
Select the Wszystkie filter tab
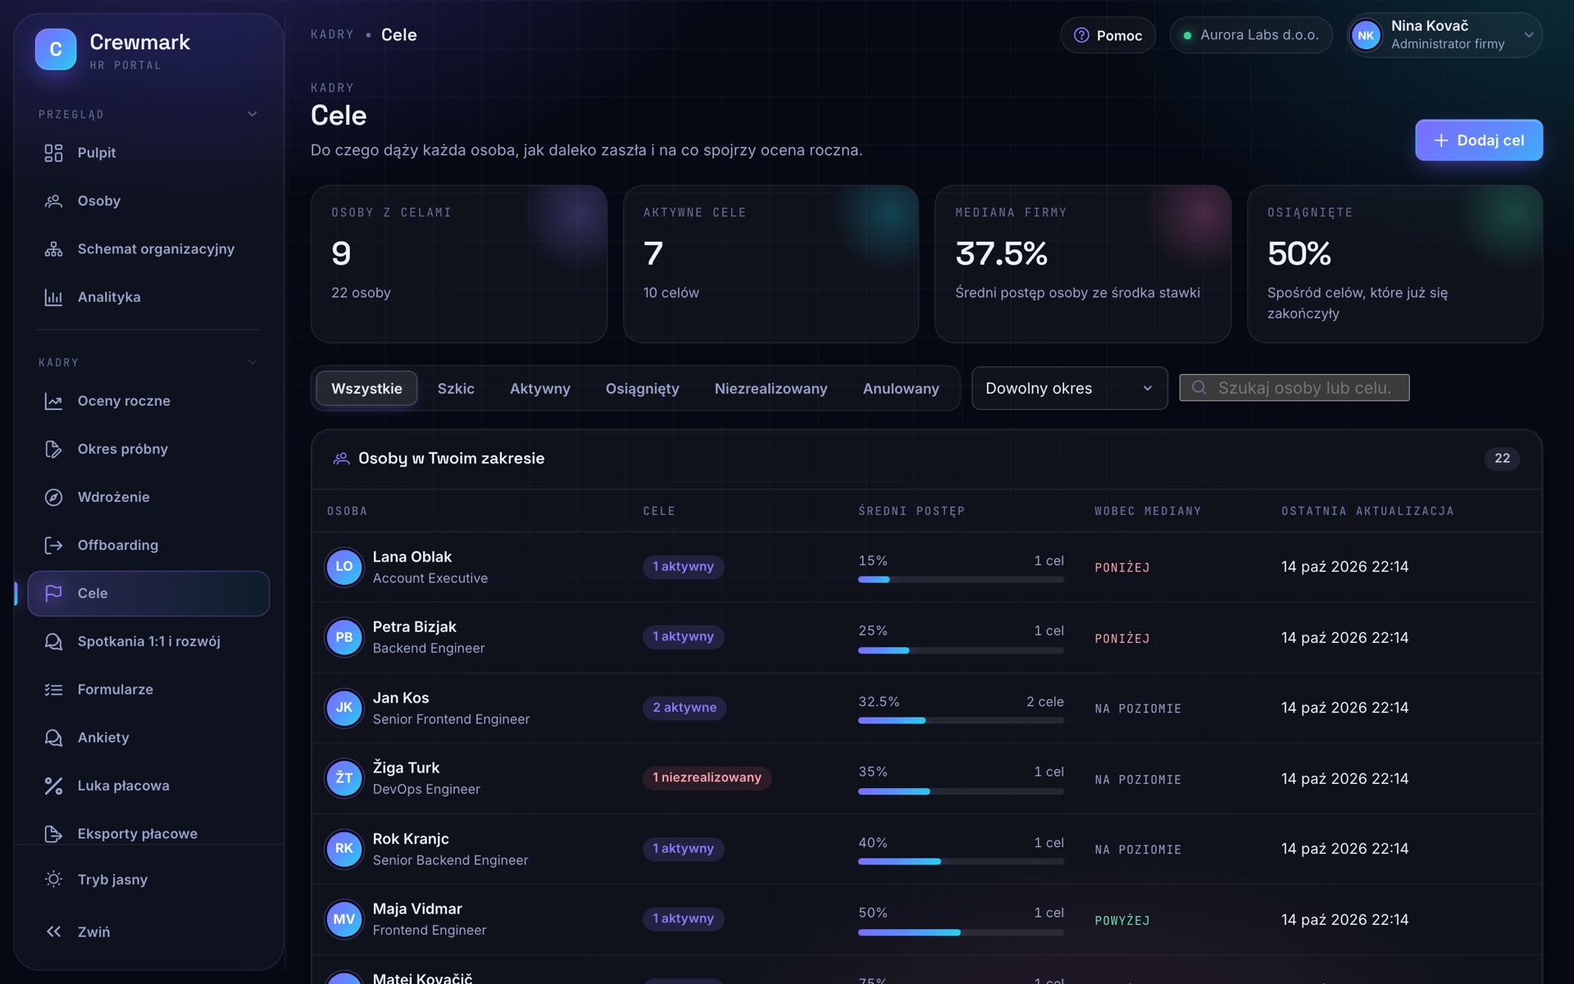click(x=366, y=389)
